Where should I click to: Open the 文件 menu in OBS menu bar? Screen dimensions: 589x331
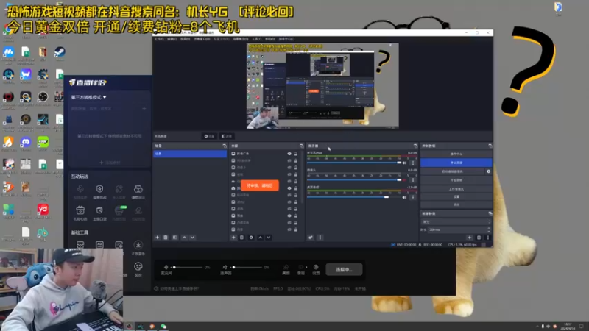[159, 39]
